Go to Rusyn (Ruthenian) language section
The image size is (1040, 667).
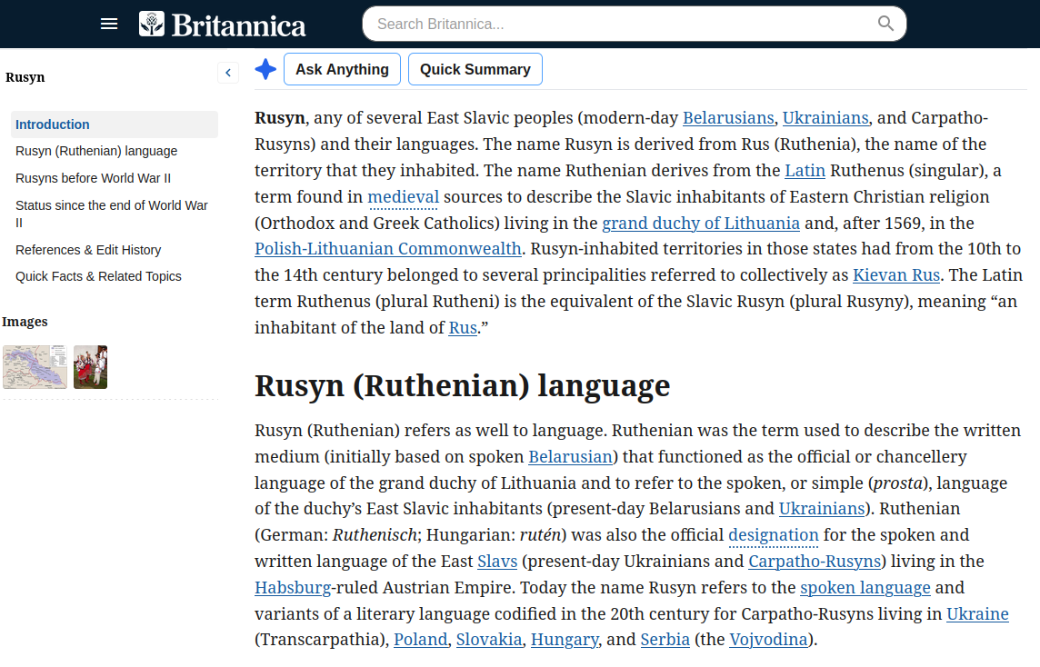97,151
